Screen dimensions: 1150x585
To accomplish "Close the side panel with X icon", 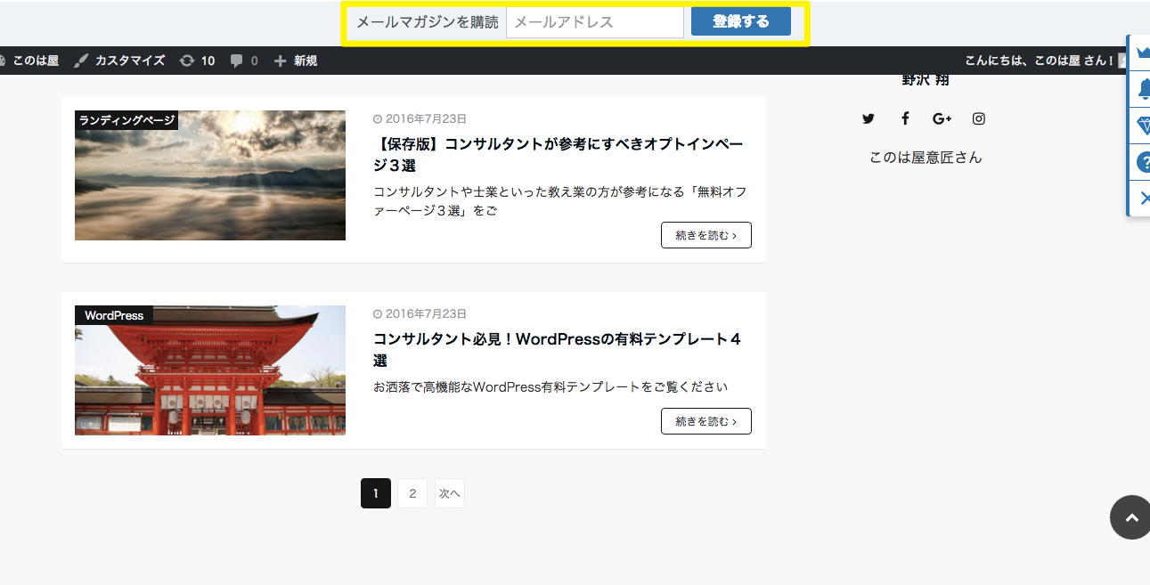I will [1141, 198].
